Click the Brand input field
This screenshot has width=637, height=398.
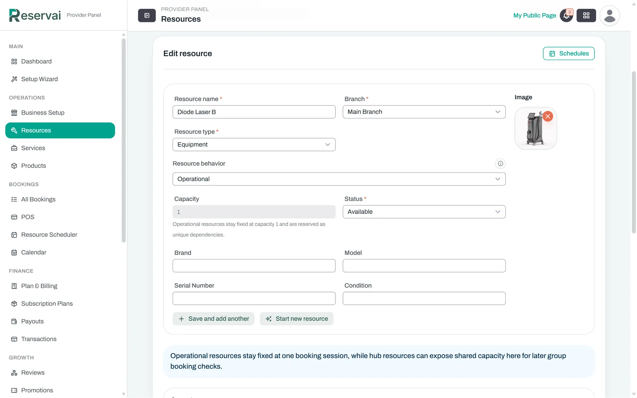pos(254,266)
